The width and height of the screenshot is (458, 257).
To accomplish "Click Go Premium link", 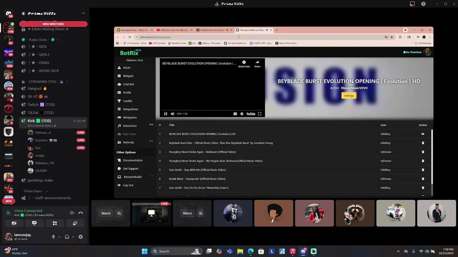I will (x=412, y=52).
